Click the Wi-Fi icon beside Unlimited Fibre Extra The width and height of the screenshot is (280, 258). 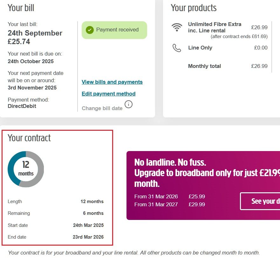[177, 28]
